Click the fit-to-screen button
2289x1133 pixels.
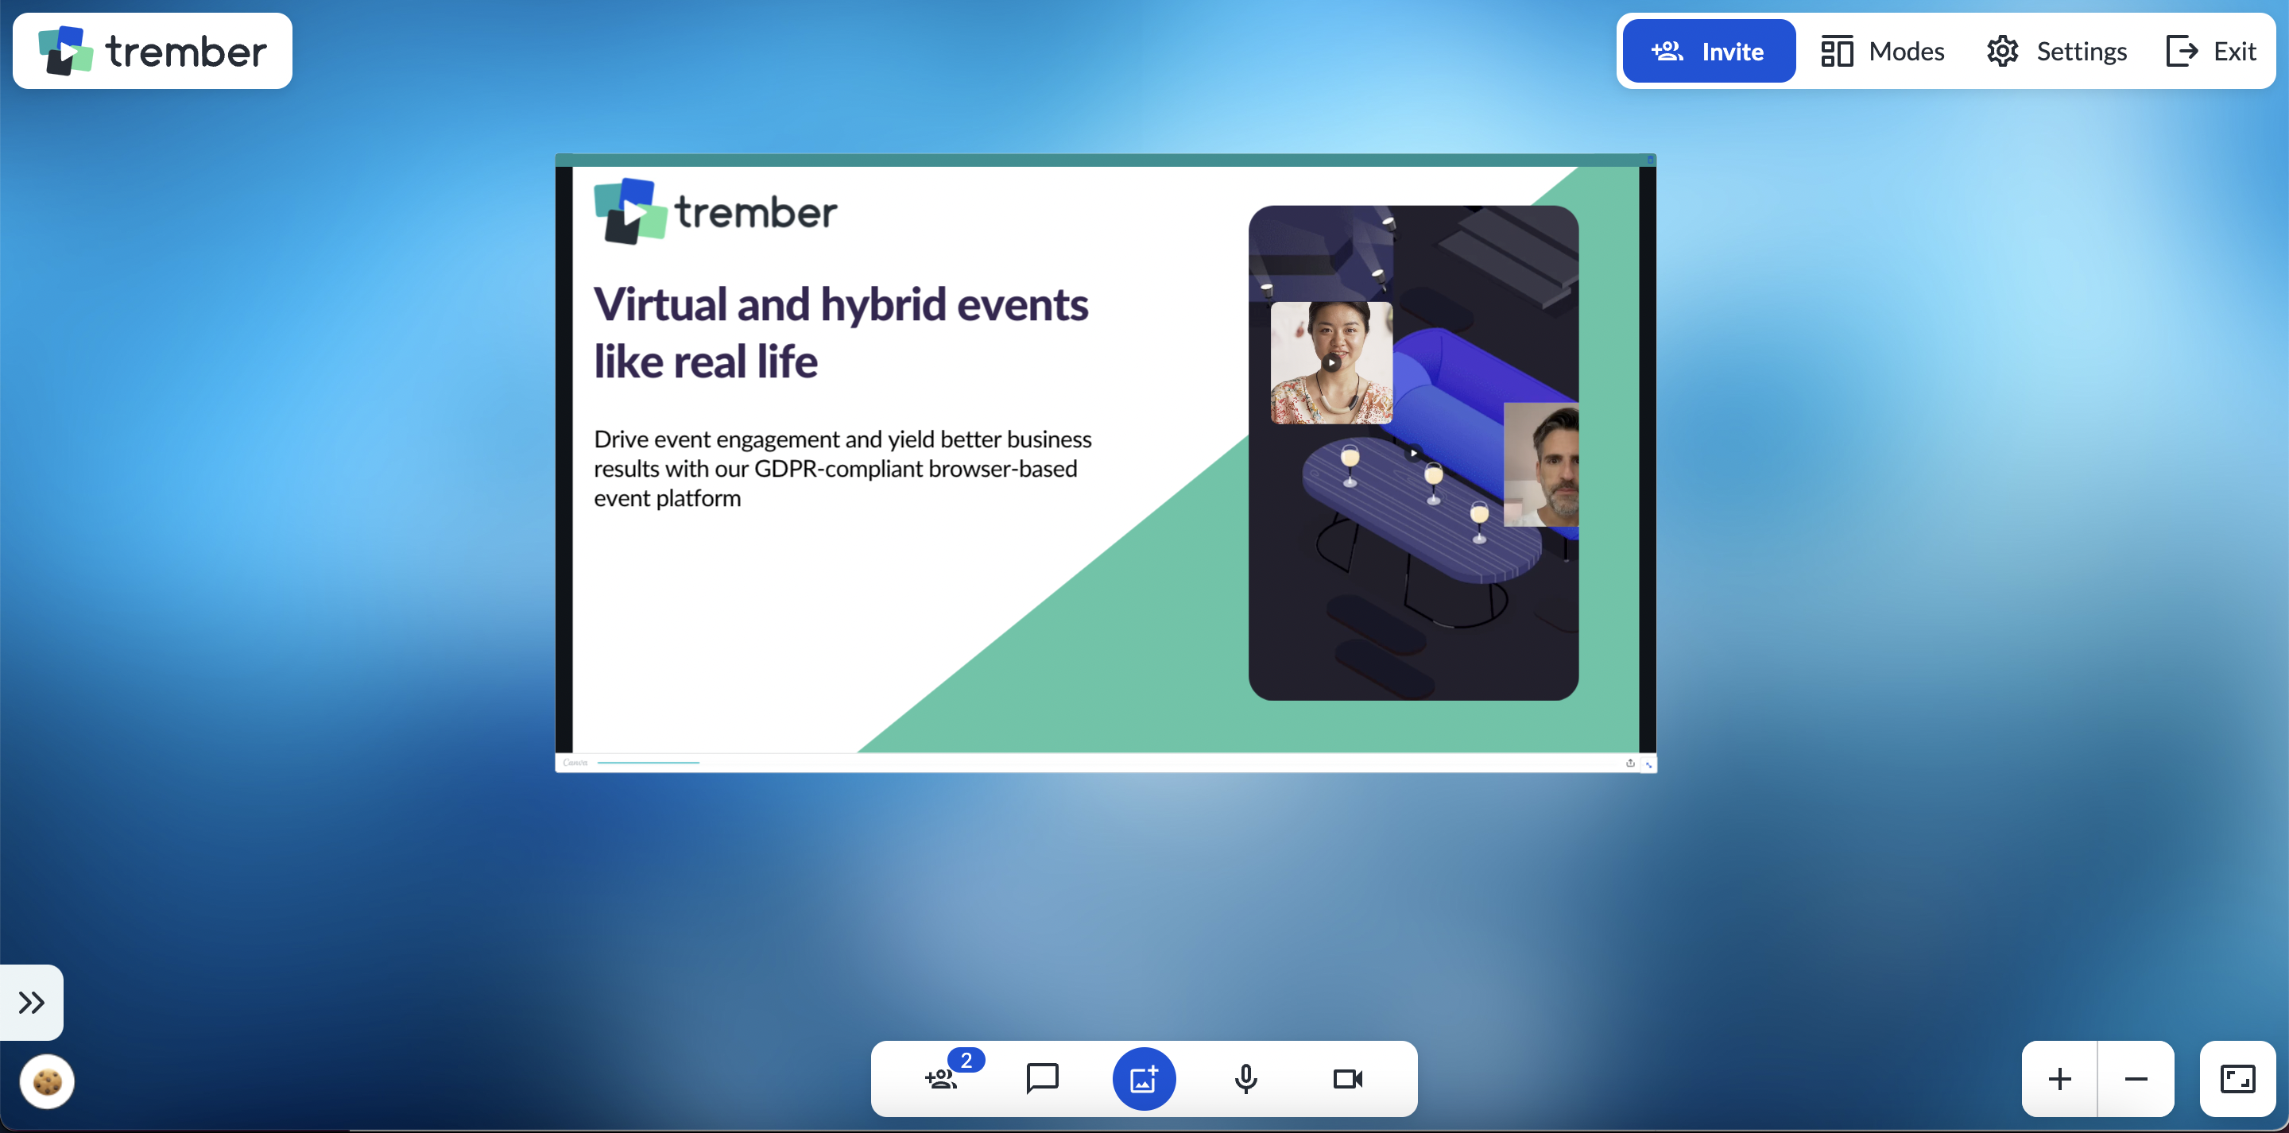pyautogui.click(x=2237, y=1079)
